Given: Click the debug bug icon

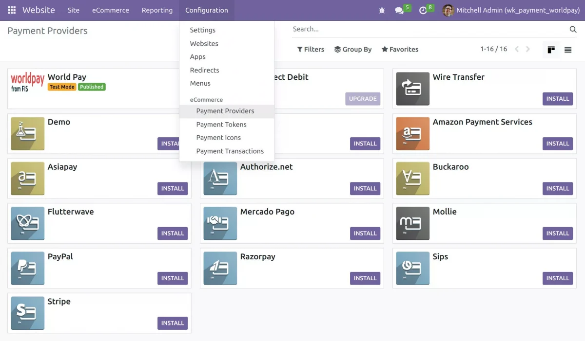Looking at the screenshot, I should click(382, 10).
